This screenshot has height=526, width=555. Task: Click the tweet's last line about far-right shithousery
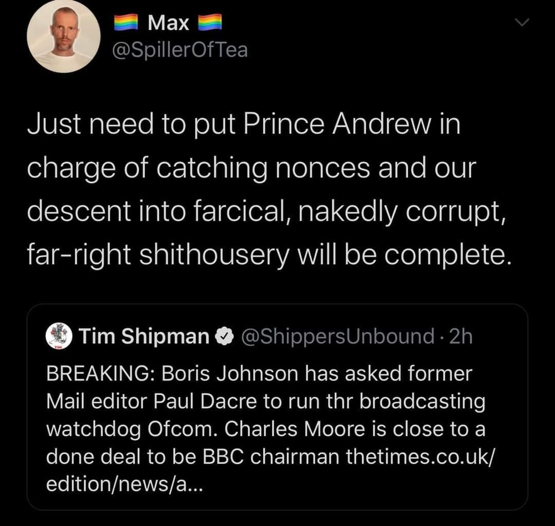pos(266,254)
